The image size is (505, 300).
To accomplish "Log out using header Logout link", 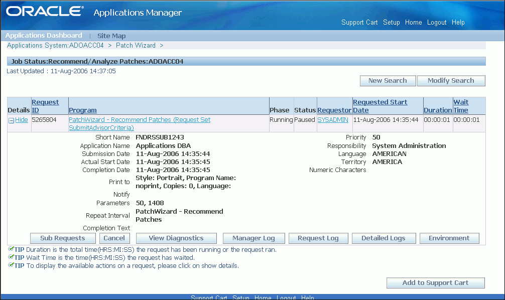I will pos(437,22).
